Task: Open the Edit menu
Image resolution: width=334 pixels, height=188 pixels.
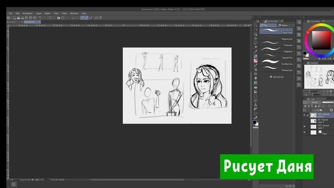Action: click(17, 14)
